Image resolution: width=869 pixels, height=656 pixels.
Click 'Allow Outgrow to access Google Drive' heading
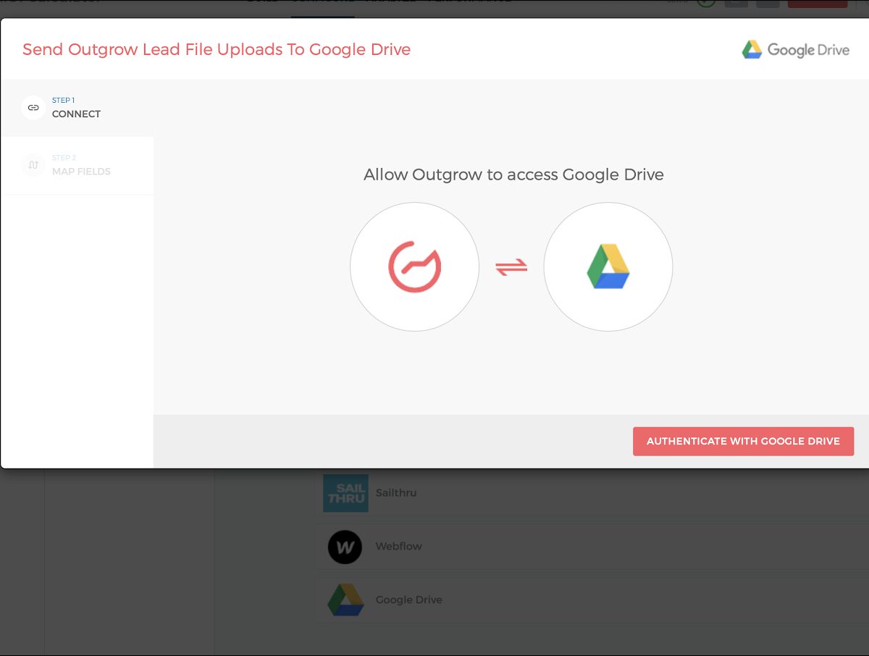click(513, 174)
